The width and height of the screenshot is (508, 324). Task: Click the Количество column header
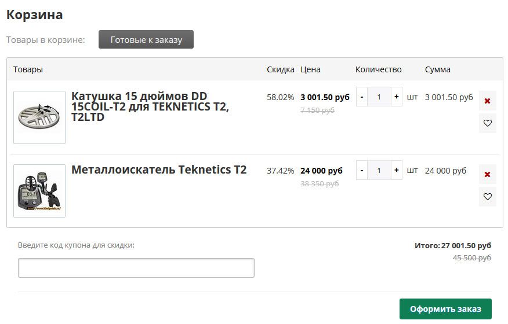tap(379, 69)
